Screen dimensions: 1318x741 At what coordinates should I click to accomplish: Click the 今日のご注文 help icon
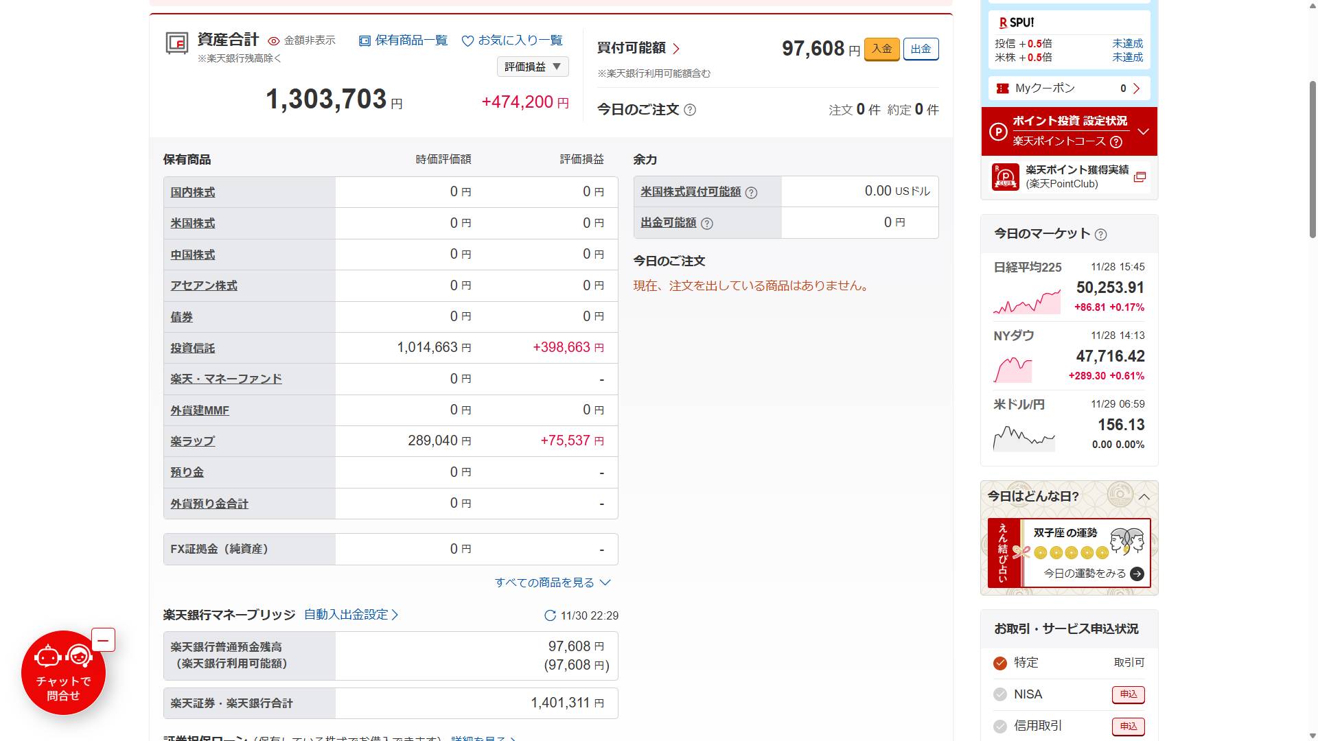690,110
